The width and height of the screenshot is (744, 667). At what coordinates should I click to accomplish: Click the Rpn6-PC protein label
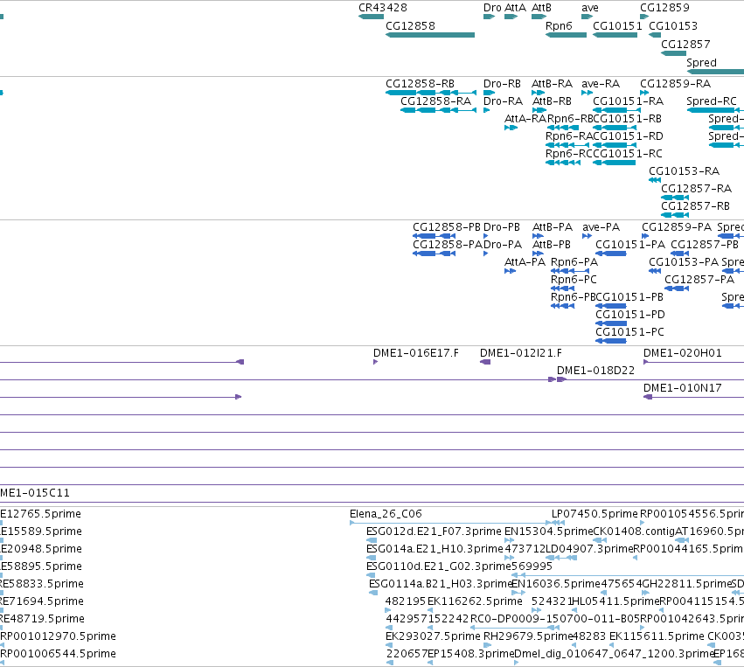click(574, 280)
